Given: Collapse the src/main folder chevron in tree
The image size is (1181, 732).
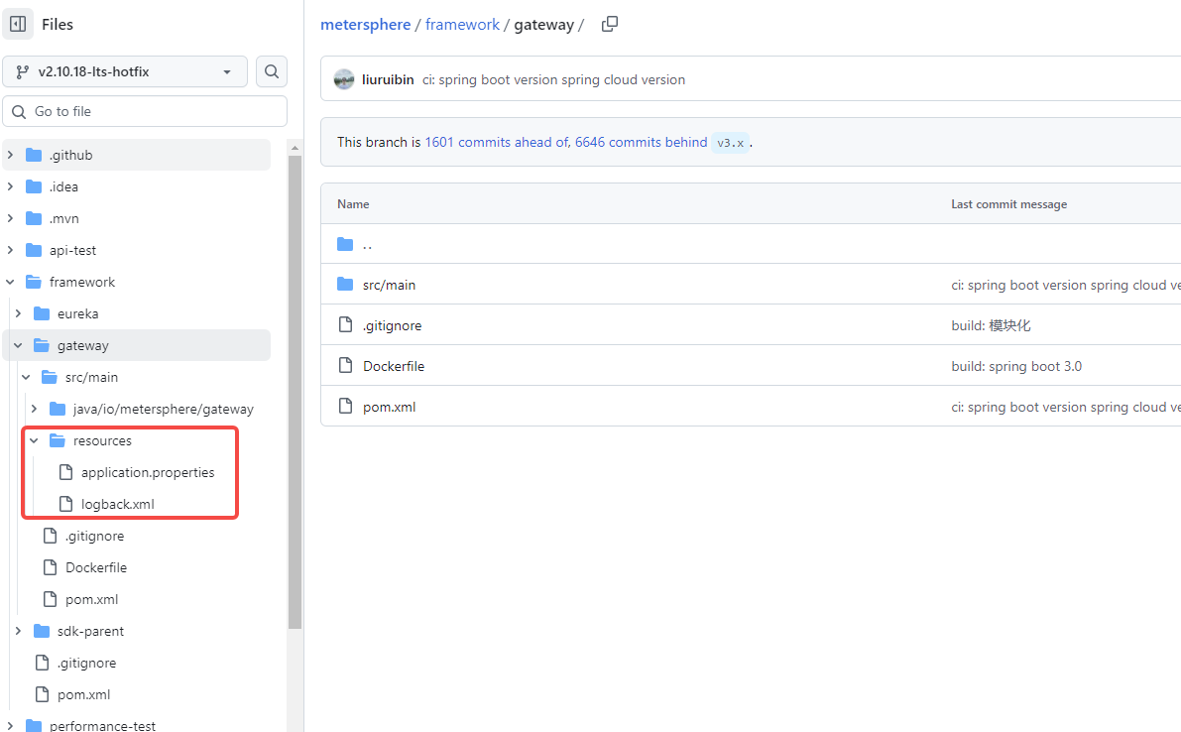Looking at the screenshot, I should pos(27,377).
